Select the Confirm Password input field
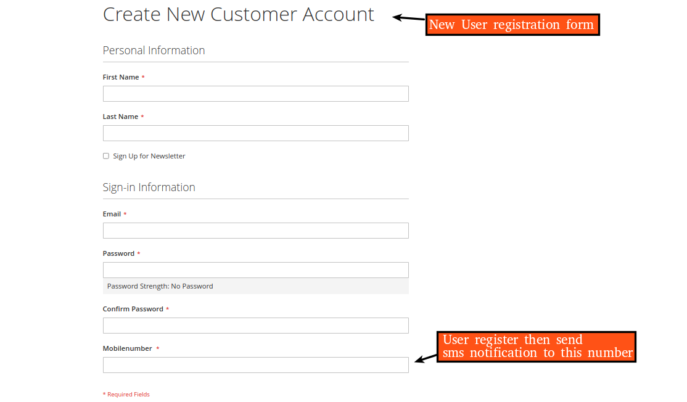 point(255,325)
